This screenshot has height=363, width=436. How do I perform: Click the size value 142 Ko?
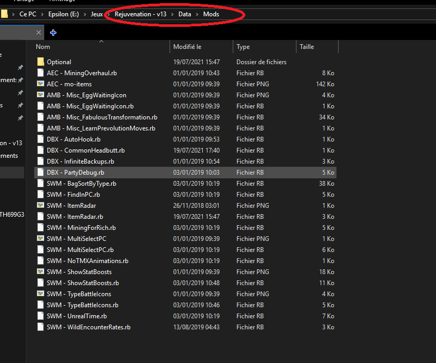coord(325,84)
